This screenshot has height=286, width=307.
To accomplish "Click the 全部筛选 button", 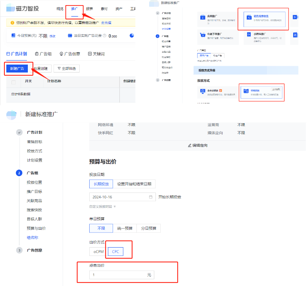I will 67,69.
